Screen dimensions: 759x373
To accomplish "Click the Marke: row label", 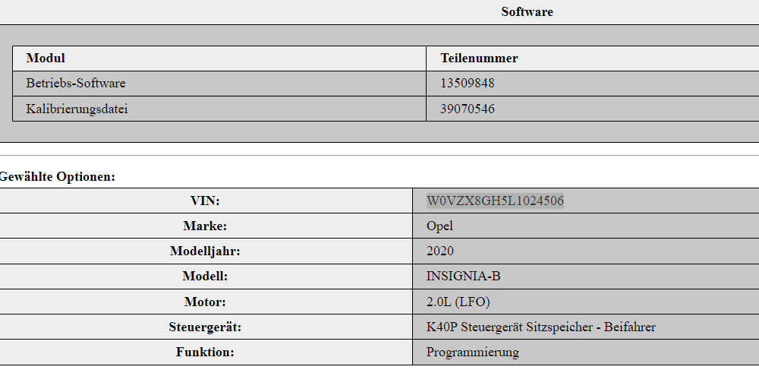I will pos(205,226).
